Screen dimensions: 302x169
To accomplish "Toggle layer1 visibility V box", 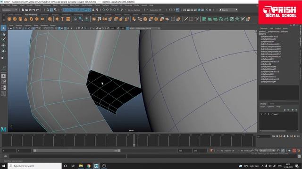I will click(x=261, y=114).
